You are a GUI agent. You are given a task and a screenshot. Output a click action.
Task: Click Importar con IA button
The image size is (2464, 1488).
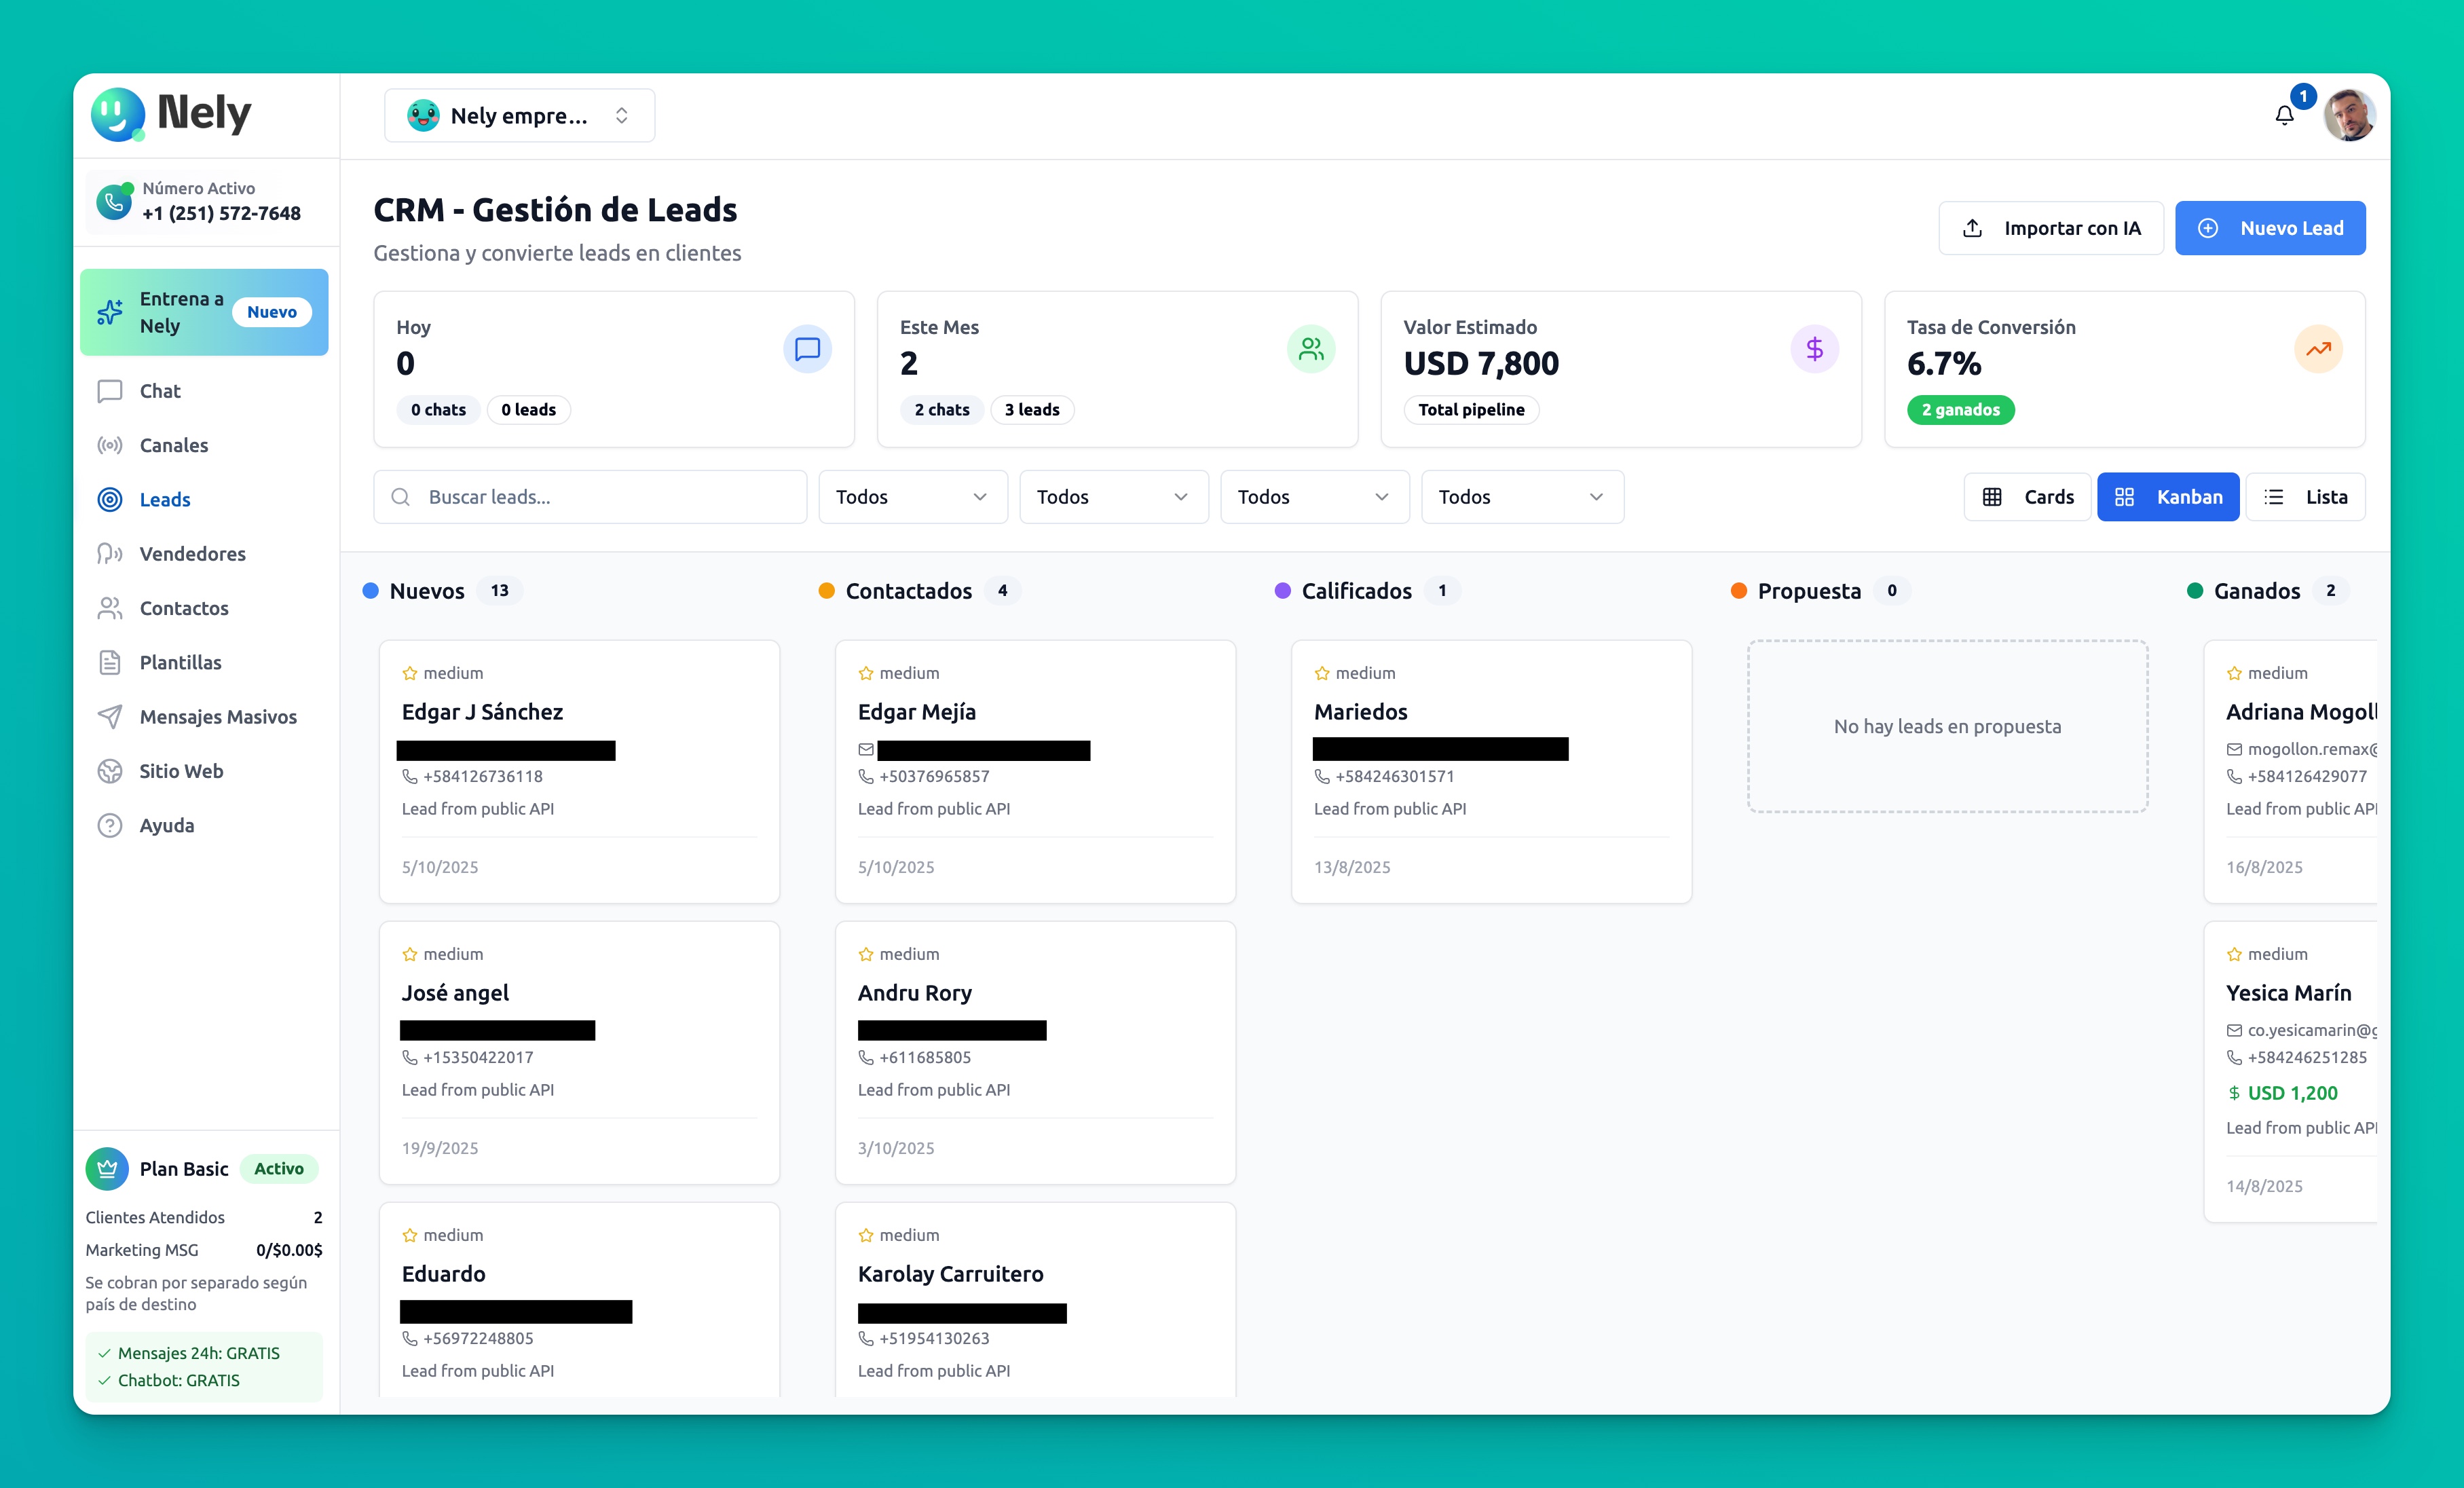click(2051, 228)
